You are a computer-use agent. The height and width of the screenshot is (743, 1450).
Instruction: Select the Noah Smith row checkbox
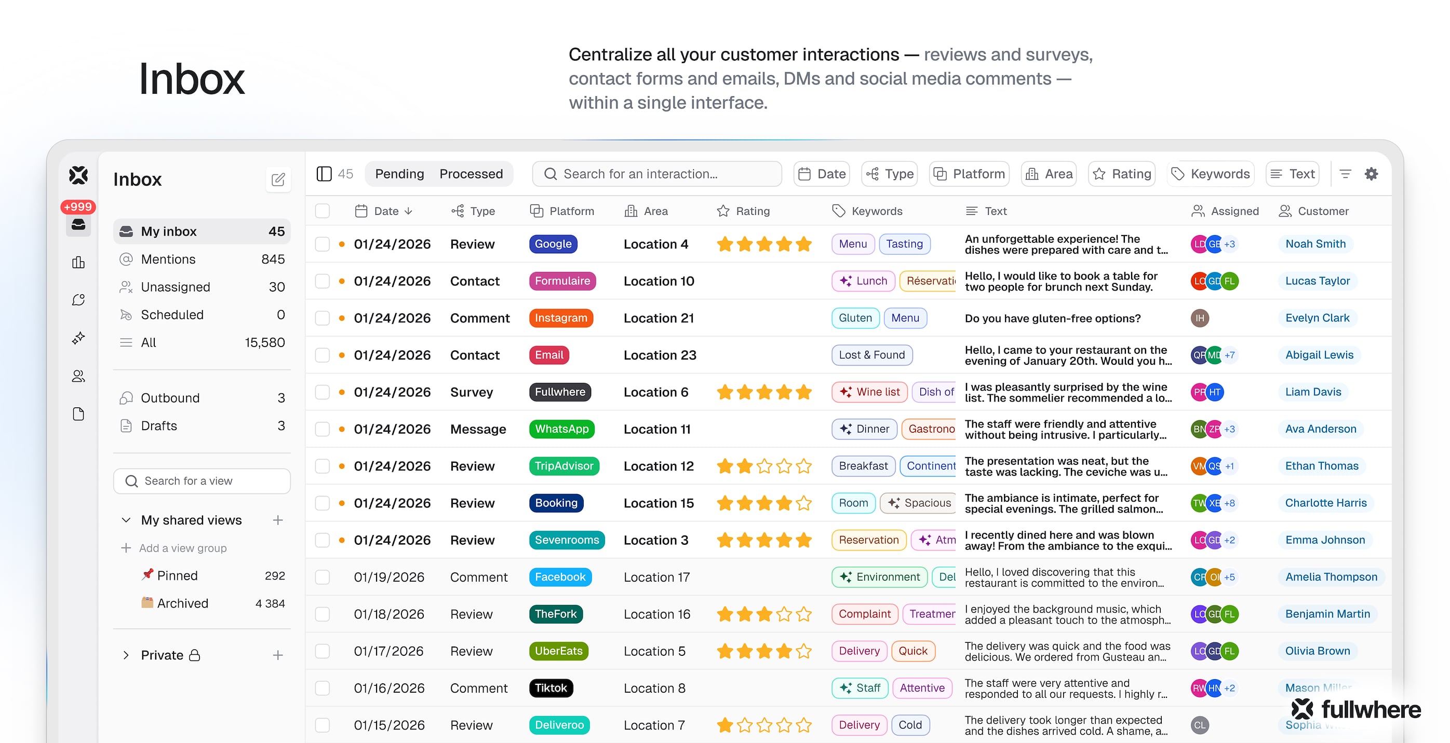coord(323,244)
